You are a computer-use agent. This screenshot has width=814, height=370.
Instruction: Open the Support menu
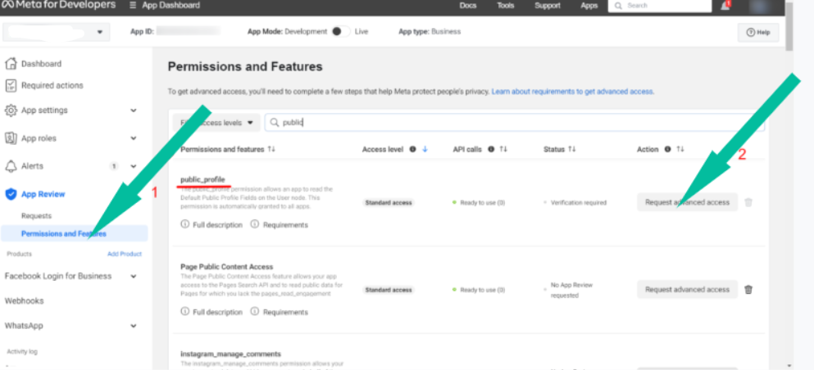click(x=548, y=6)
